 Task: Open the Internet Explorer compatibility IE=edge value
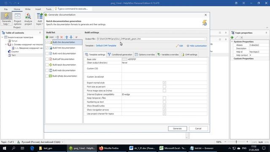[164, 95]
